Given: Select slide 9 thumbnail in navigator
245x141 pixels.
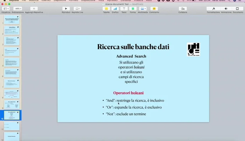Looking at the screenshot, I should point(12,105).
